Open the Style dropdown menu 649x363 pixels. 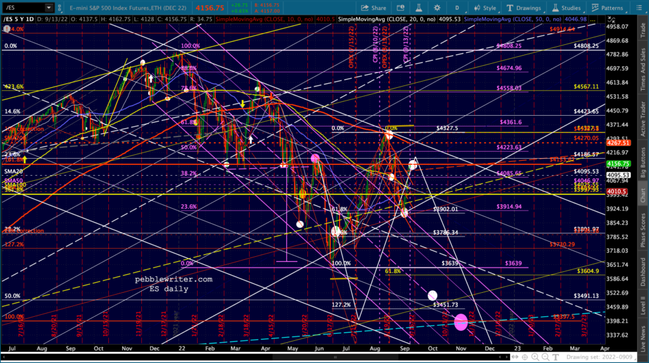485,8
